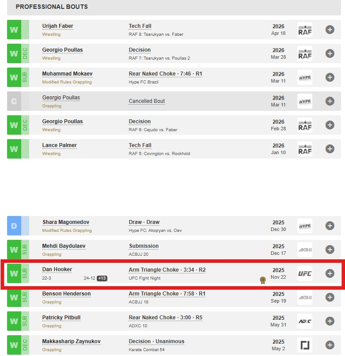Click UFC logo on Dan Hooker bout
The width and height of the screenshot is (345, 356).
(305, 273)
